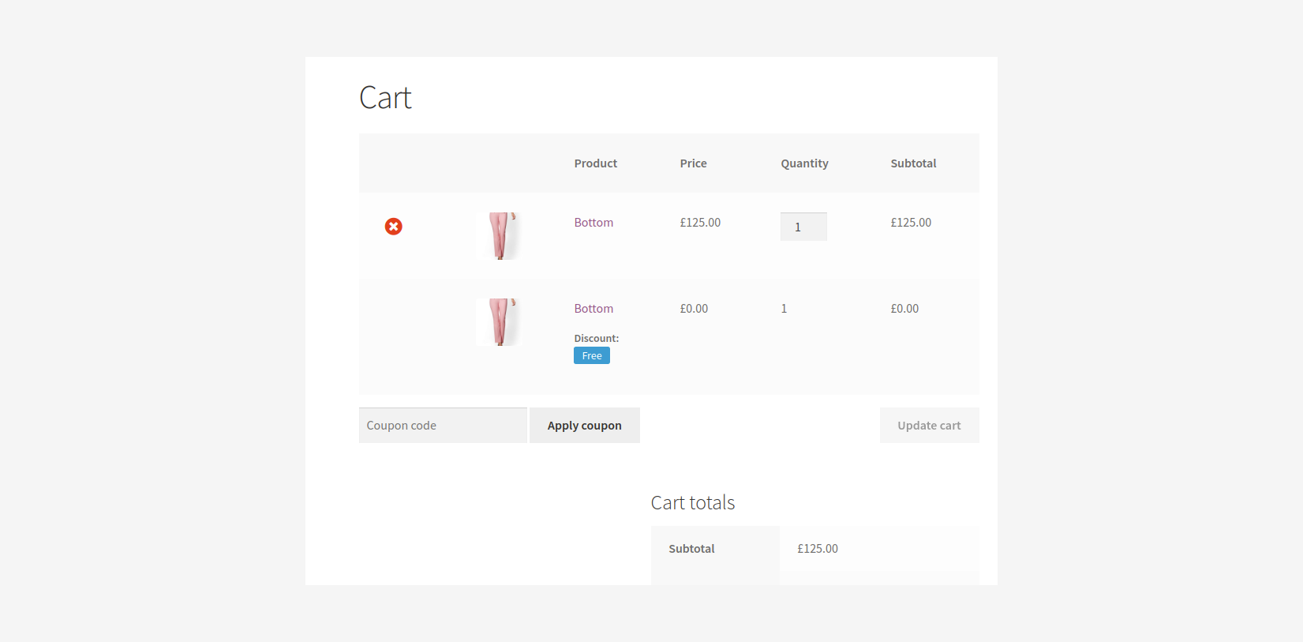
Task: Click the Product column header
Action: [x=596, y=163]
